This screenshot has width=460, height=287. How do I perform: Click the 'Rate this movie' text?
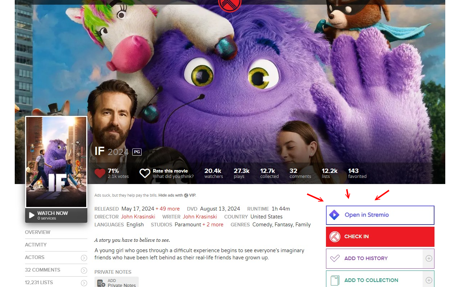[170, 171]
